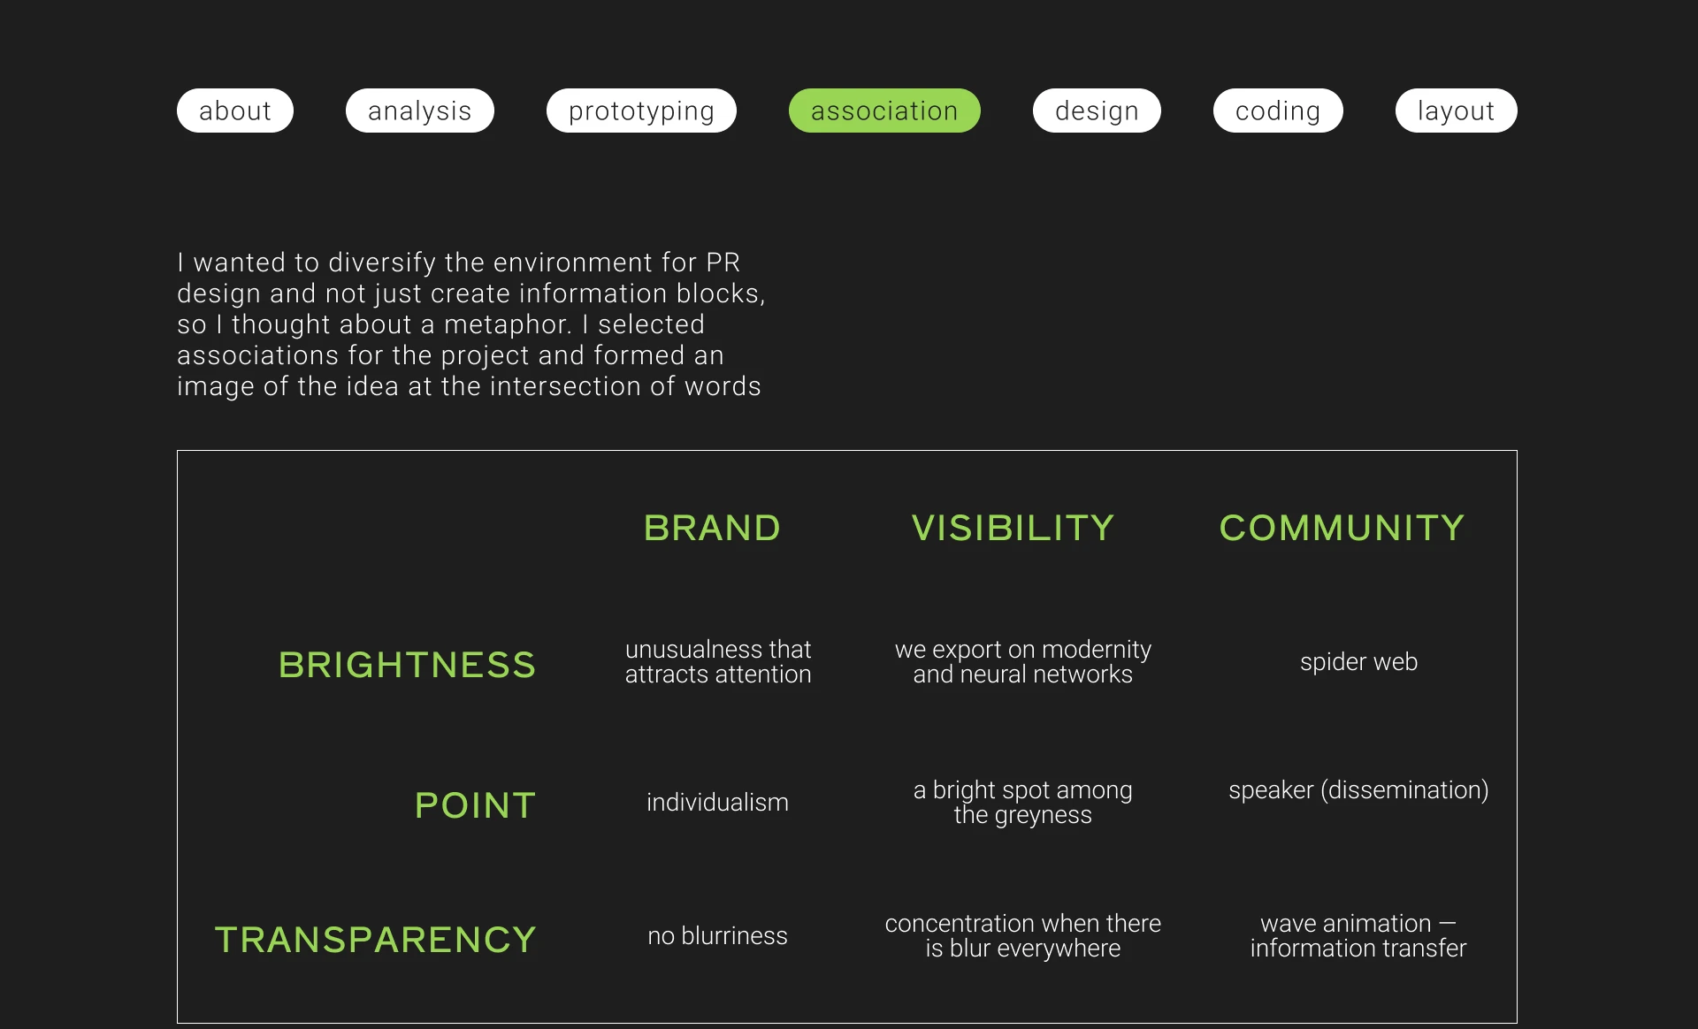1698x1029 pixels.
Task: Click the VISIBILITY column heading
Action: (x=1013, y=528)
